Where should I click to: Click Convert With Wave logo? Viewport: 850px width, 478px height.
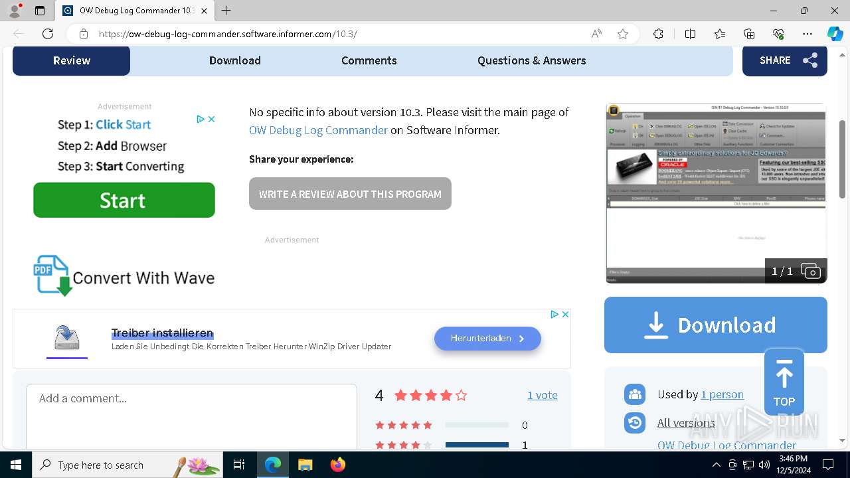click(x=124, y=276)
